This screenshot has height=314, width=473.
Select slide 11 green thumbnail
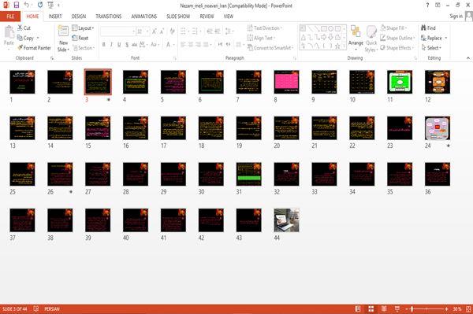tap(400, 82)
